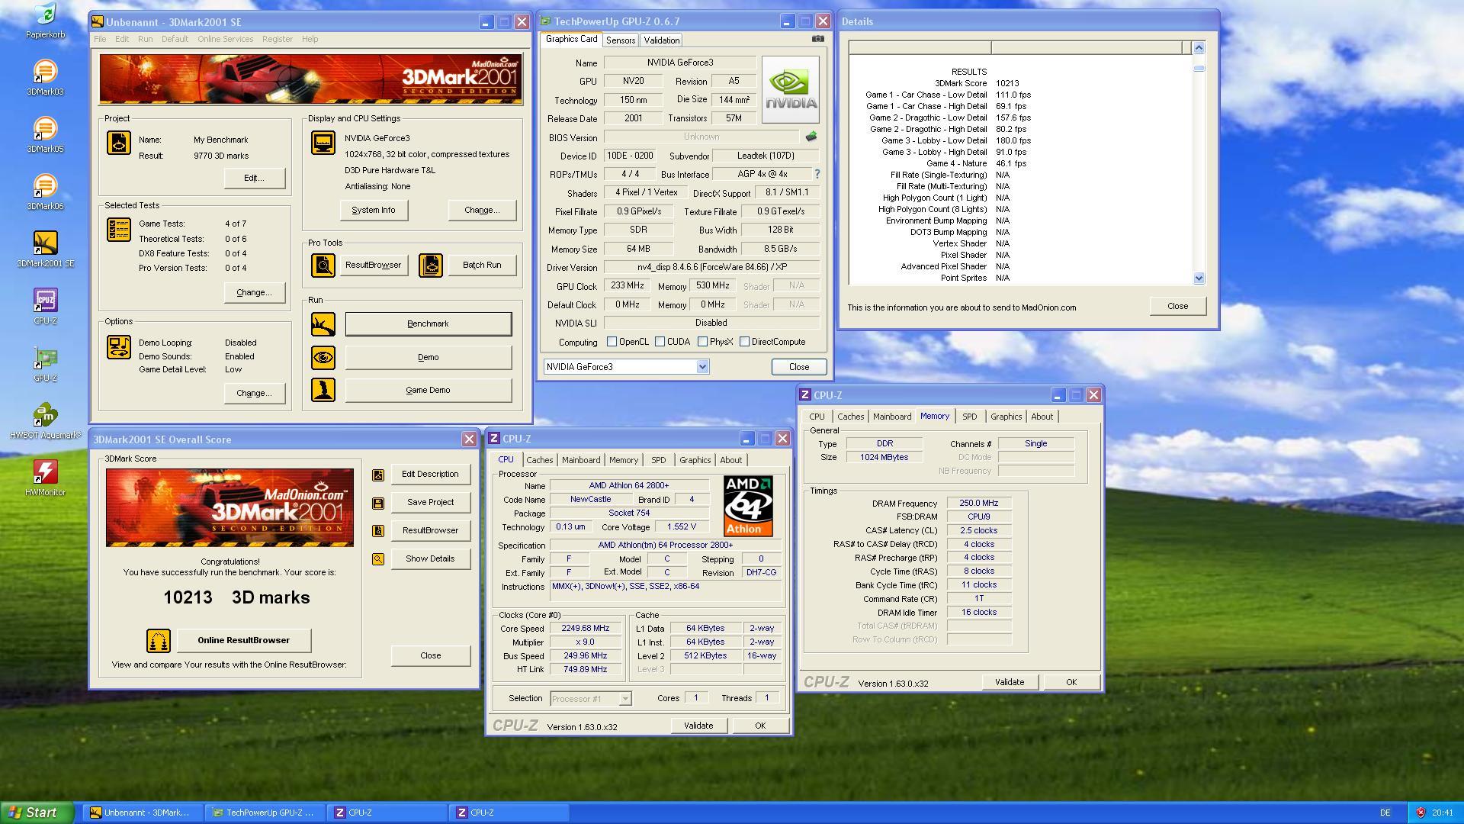
Task: Click the Demo eye icon
Action: (323, 357)
